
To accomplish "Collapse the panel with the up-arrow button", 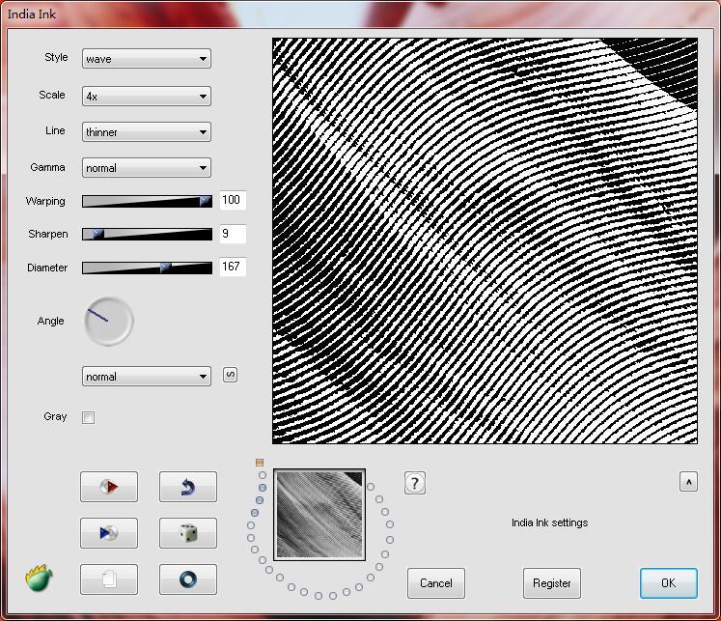I will [688, 482].
